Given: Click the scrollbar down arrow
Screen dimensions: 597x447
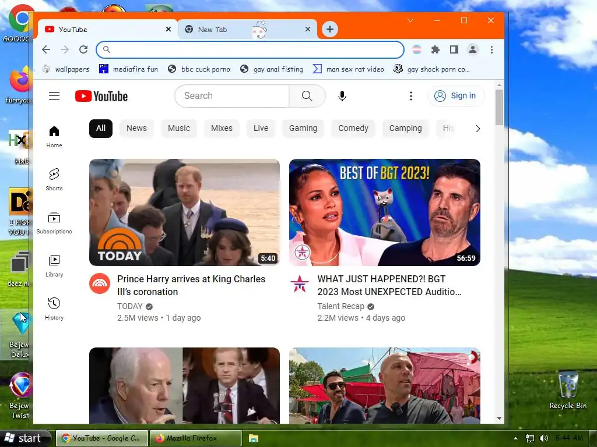Looking at the screenshot, I should pos(499,418).
